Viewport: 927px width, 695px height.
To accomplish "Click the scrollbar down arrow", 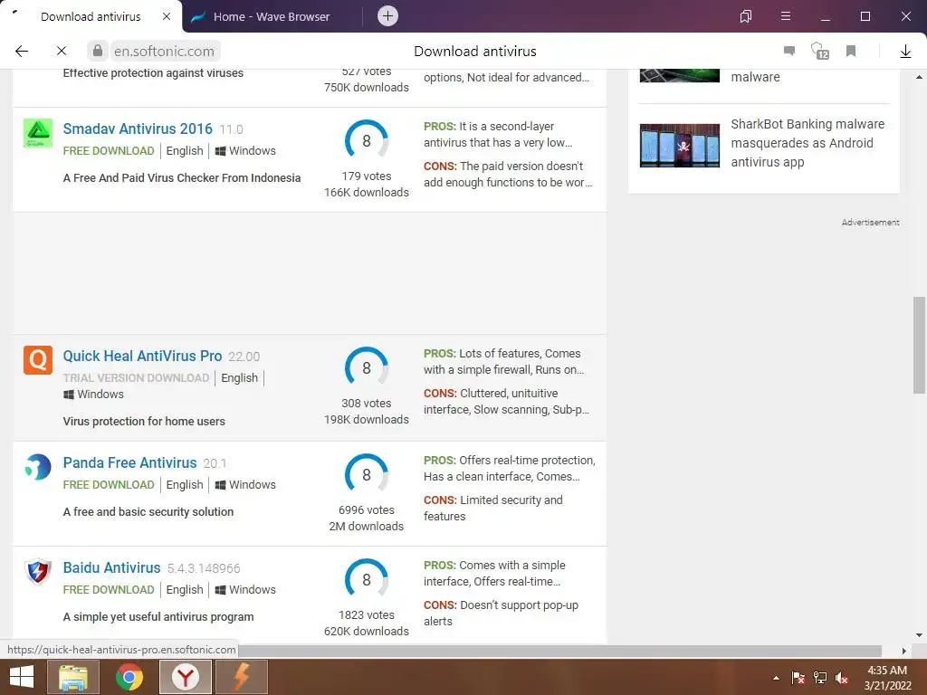I will (919, 634).
